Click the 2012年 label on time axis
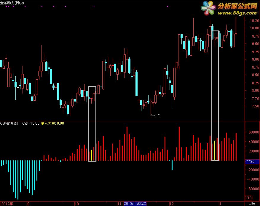Screen dimensions: 260x206 (7, 204)
